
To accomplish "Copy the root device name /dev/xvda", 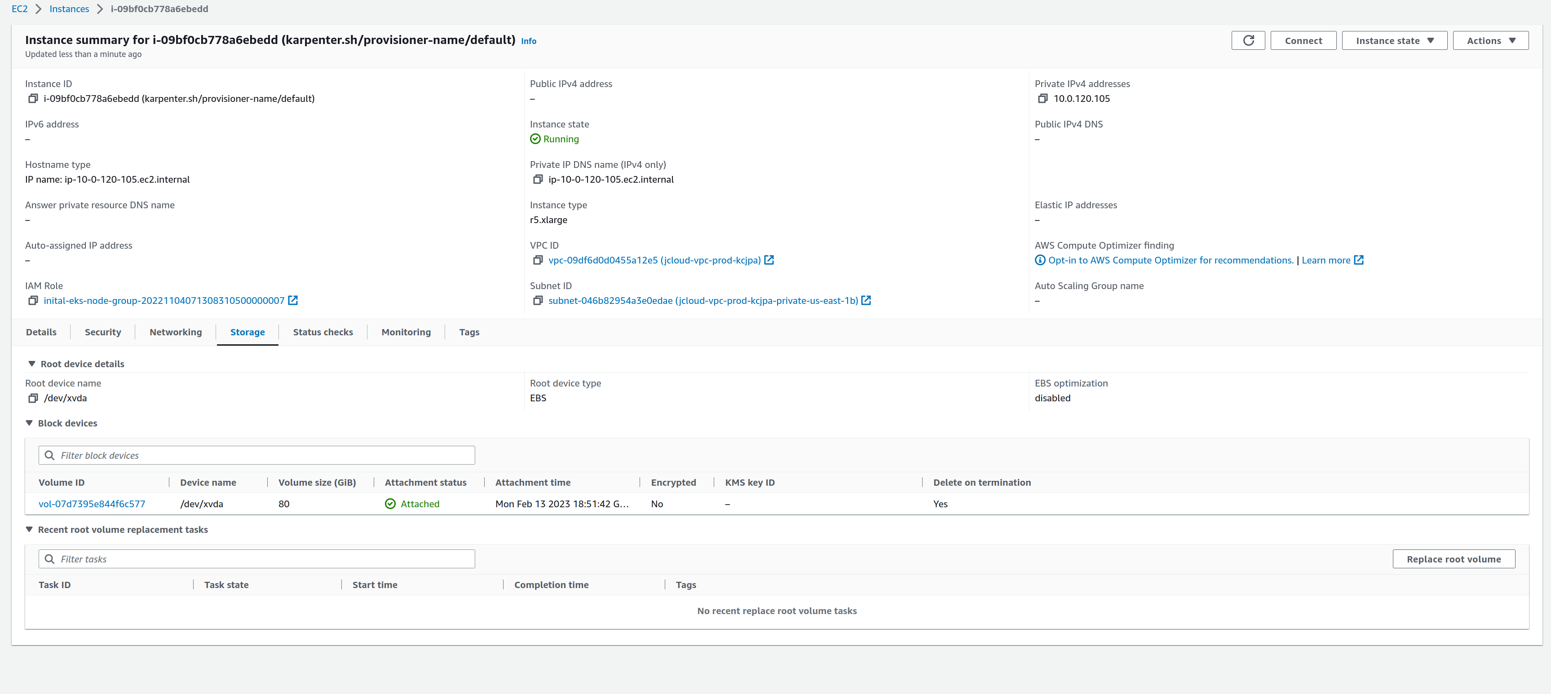I will 33,398.
